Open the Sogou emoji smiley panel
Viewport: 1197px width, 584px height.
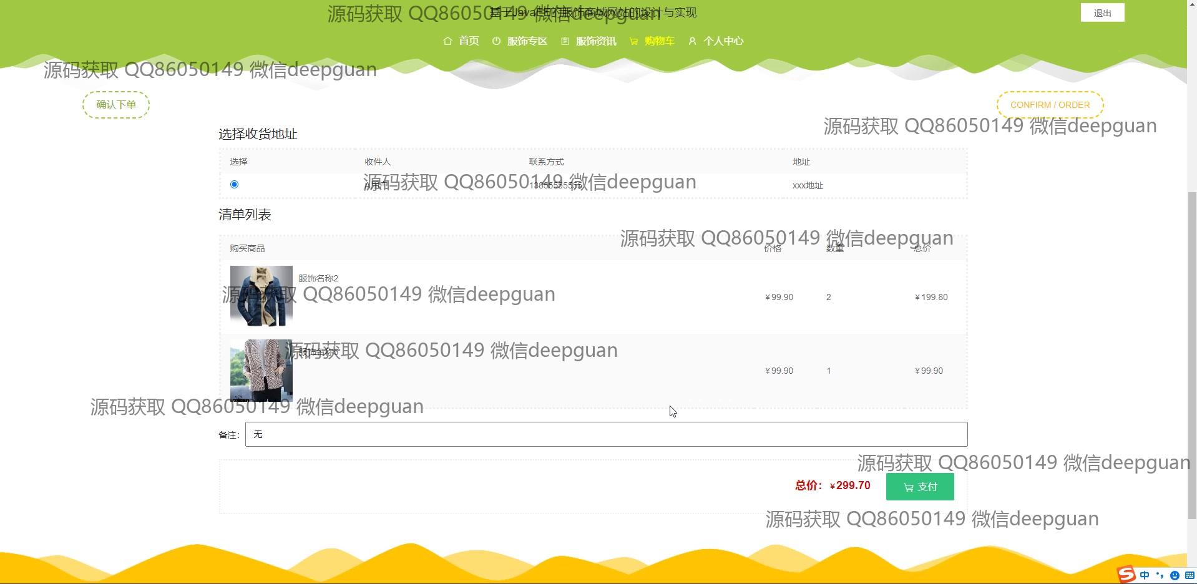coord(1175,575)
